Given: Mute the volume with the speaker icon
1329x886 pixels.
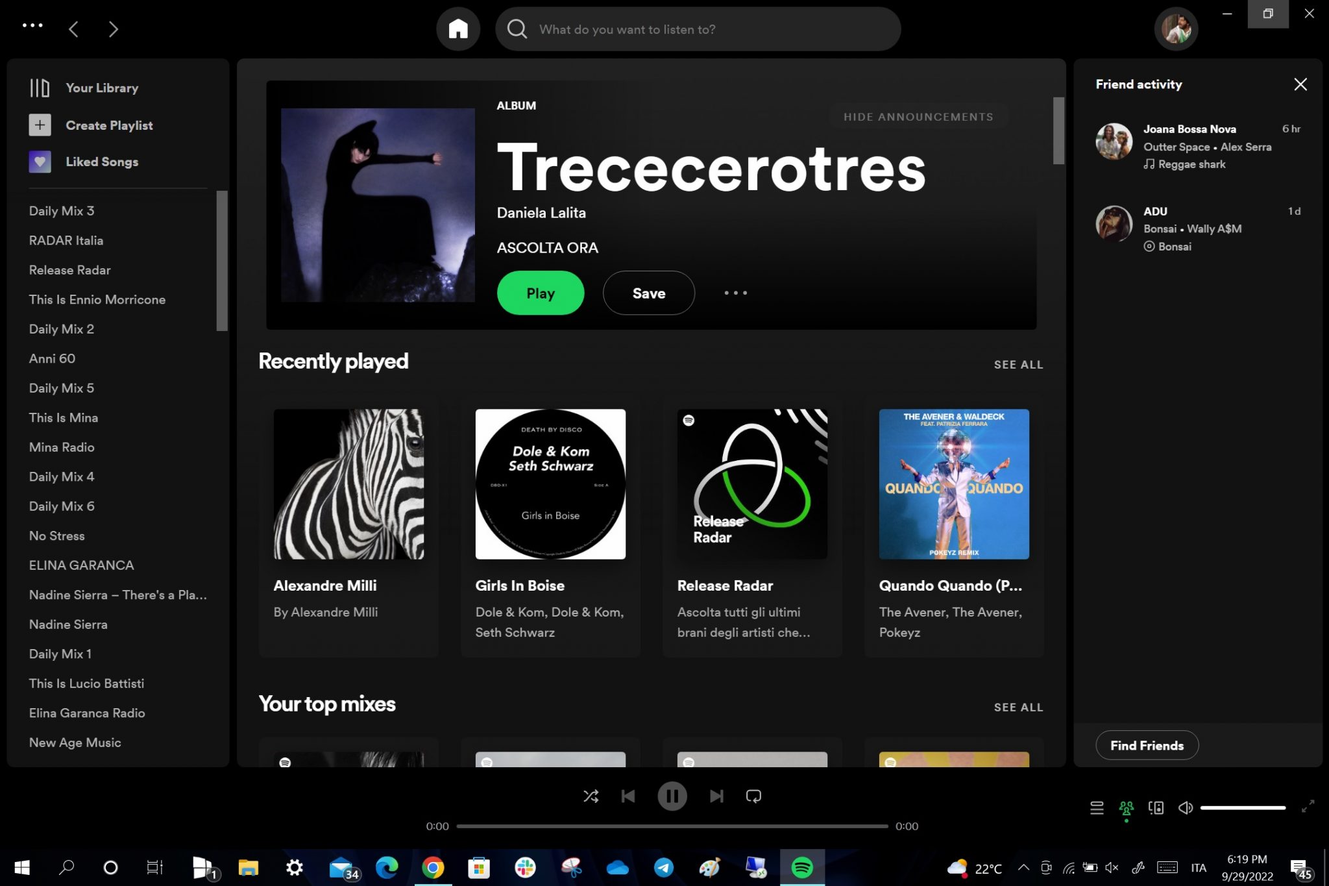Looking at the screenshot, I should tap(1186, 808).
